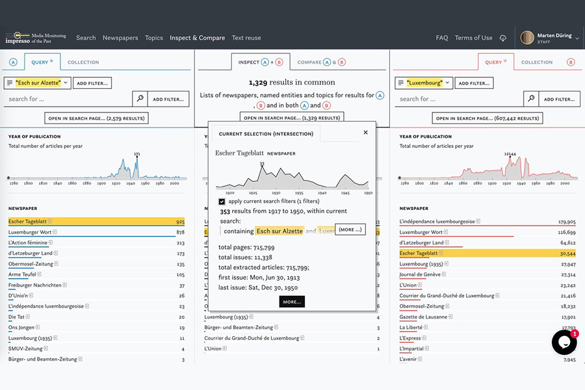Viewport: 585px width, 390px height.
Task: Click the cloud download icon in the header
Action: (503, 38)
